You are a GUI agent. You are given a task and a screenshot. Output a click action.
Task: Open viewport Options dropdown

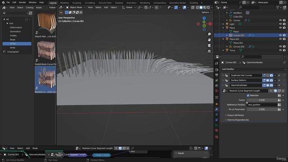coord(207,12)
